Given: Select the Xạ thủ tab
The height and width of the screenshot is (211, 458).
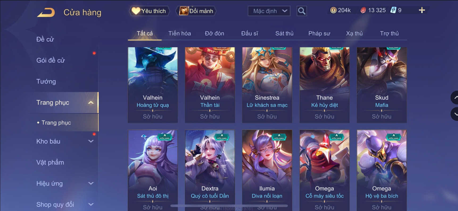Looking at the screenshot, I should coord(354,33).
